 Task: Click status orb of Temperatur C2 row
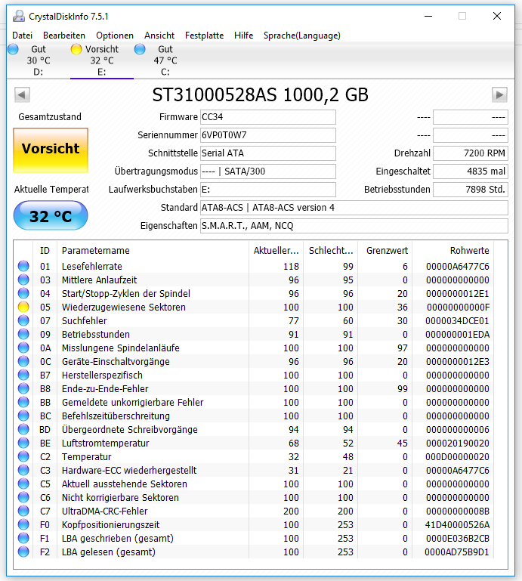click(23, 456)
